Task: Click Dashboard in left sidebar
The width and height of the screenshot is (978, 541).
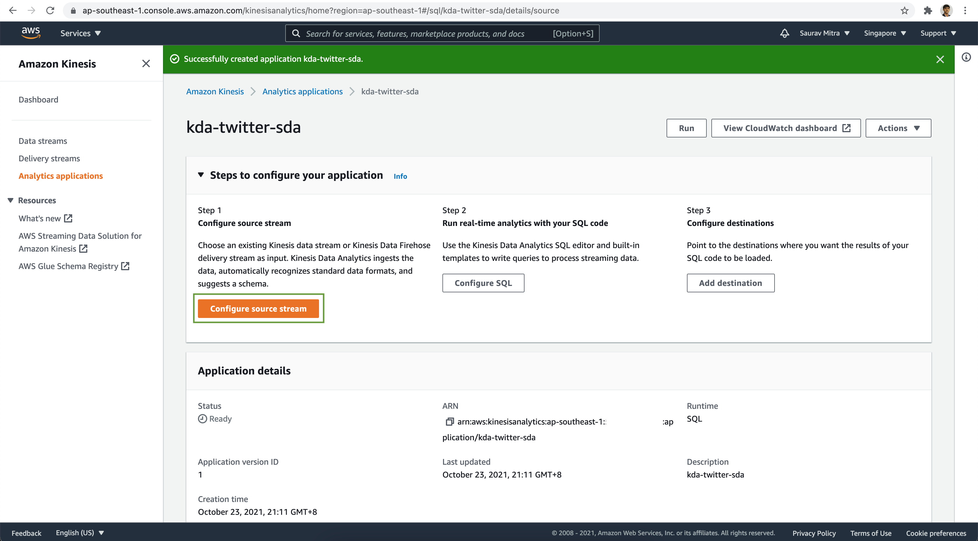Action: 38,99
